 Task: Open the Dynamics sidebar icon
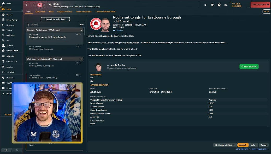click(x=3, y=25)
